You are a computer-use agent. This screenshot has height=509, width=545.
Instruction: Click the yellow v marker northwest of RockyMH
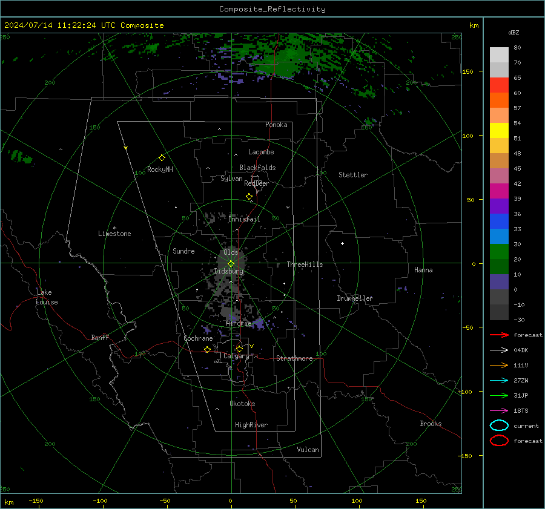pos(126,148)
